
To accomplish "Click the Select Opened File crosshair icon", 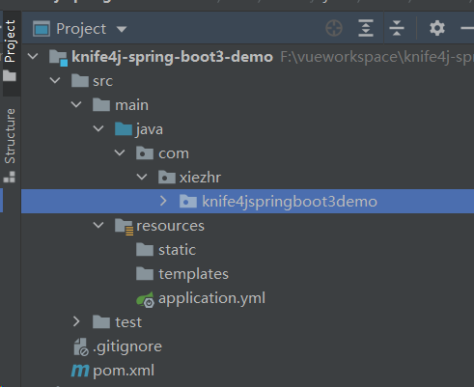I will [x=334, y=28].
